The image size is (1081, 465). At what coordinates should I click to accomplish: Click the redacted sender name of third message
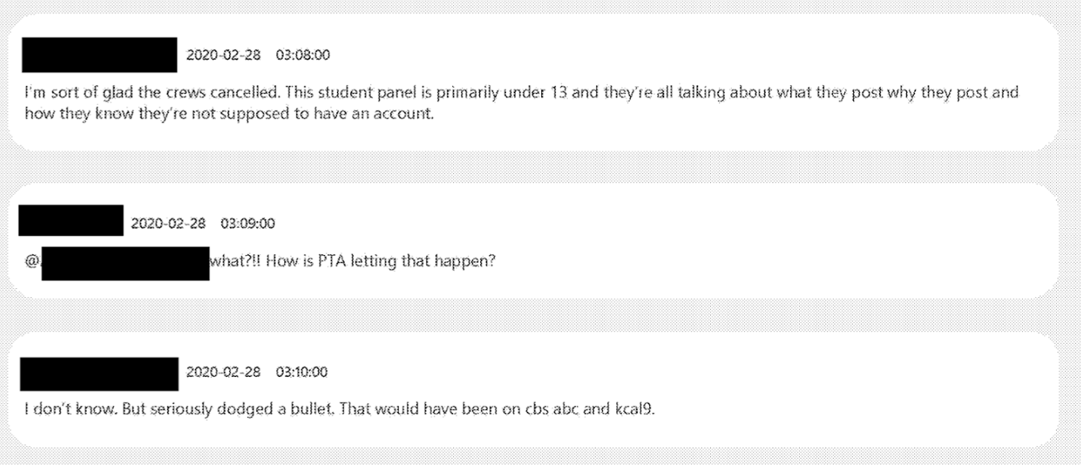point(100,373)
